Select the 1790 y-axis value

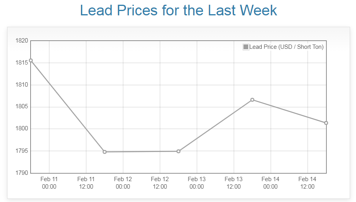pyautogui.click(x=21, y=173)
